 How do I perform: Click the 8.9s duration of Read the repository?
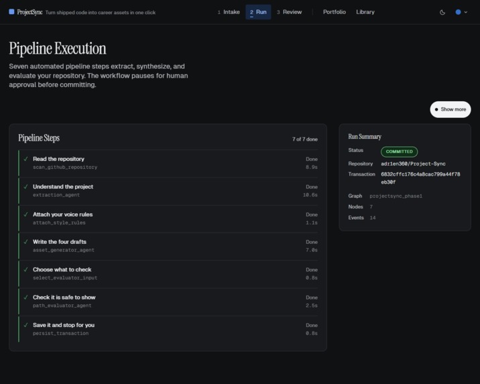point(311,167)
